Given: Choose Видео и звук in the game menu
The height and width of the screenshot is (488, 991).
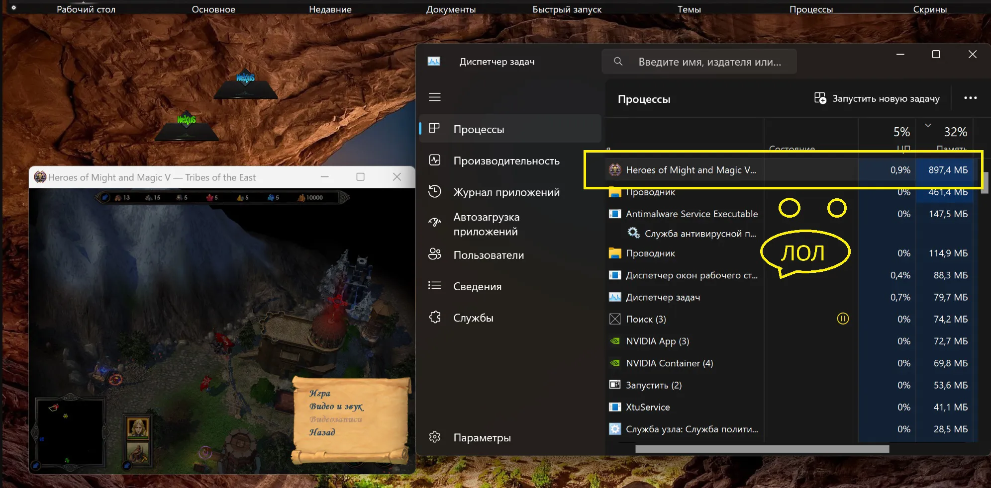Looking at the screenshot, I should tap(336, 407).
